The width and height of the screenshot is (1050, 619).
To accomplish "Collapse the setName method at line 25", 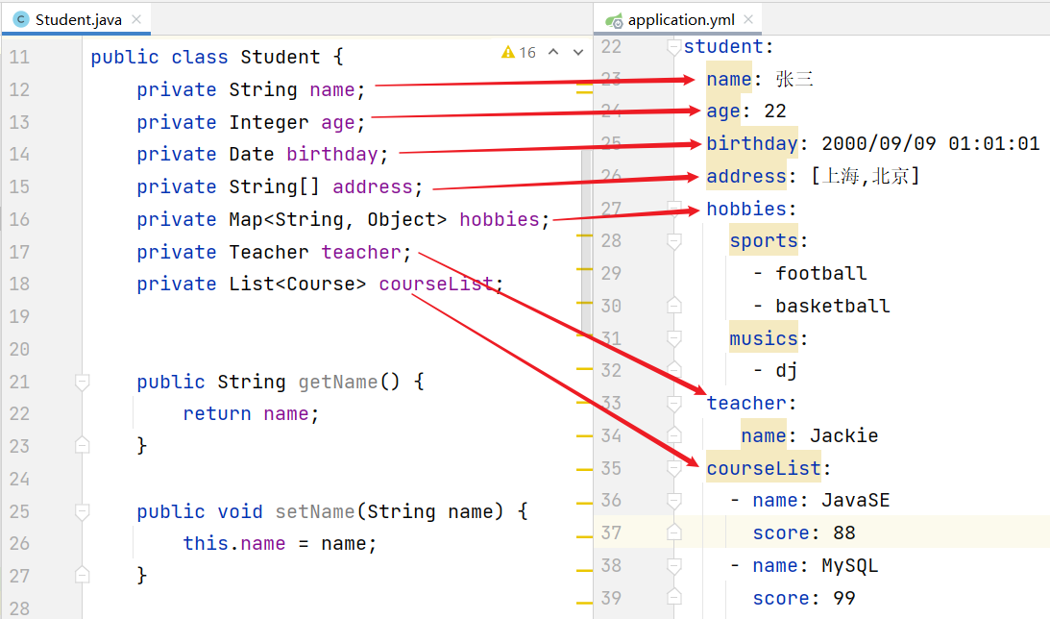I will click(x=83, y=511).
